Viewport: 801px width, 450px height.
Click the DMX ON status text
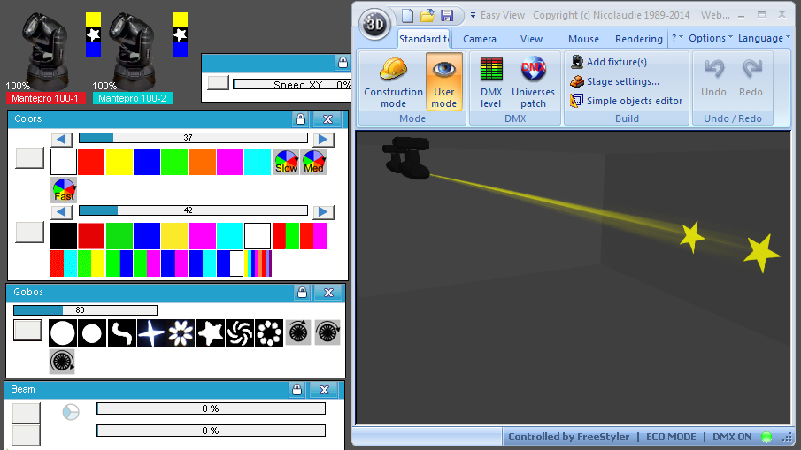tap(732, 437)
